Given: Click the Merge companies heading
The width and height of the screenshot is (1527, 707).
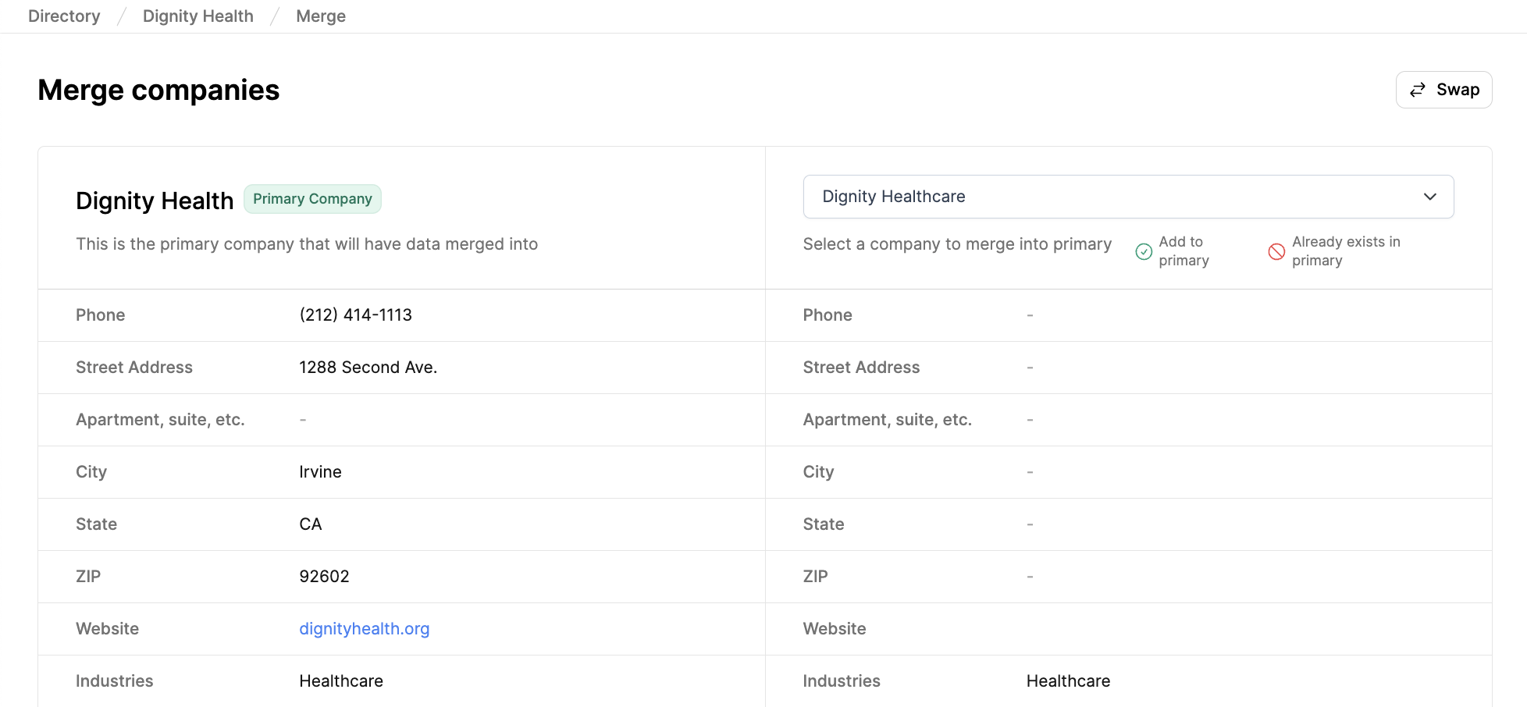Looking at the screenshot, I should point(158,90).
